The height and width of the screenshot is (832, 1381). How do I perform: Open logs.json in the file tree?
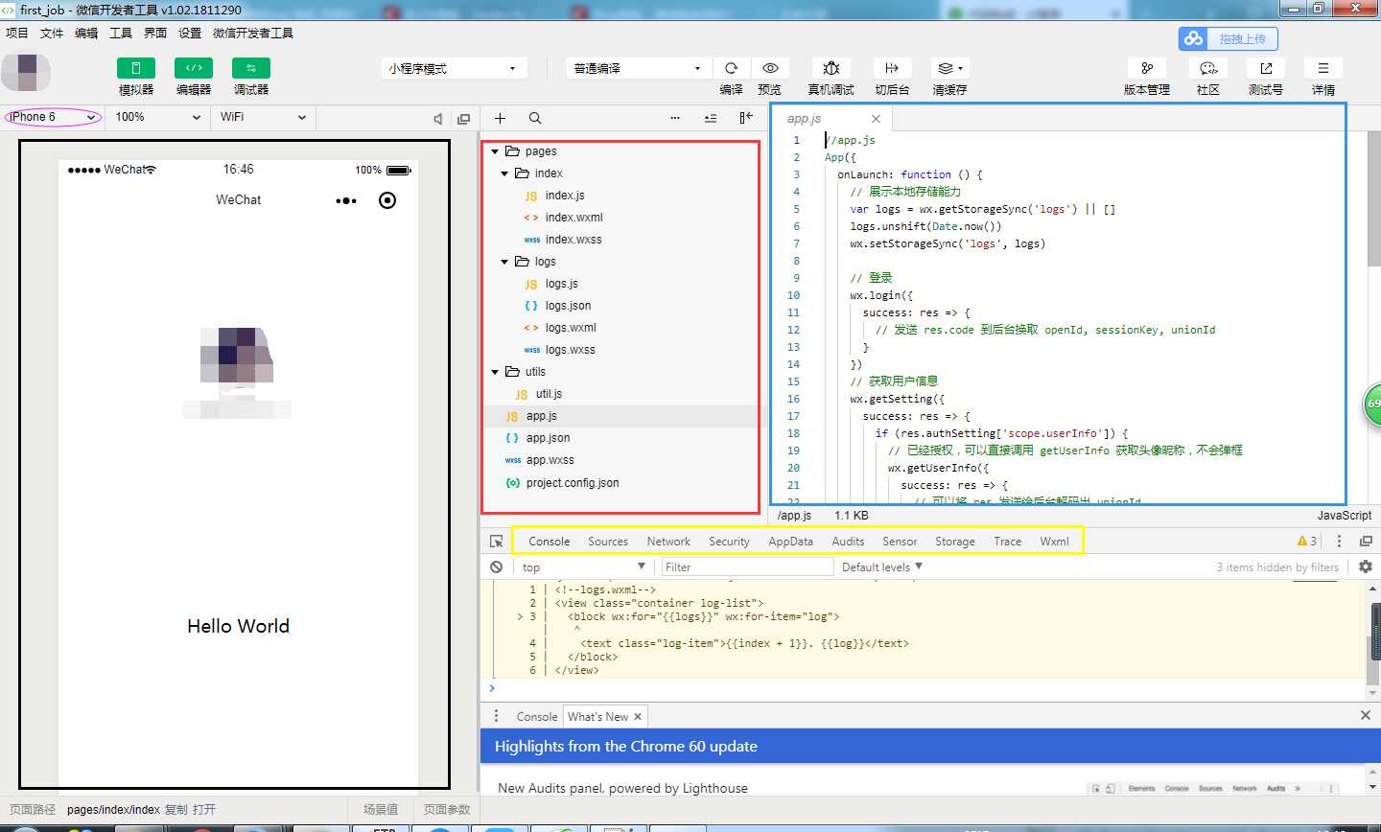pos(568,306)
